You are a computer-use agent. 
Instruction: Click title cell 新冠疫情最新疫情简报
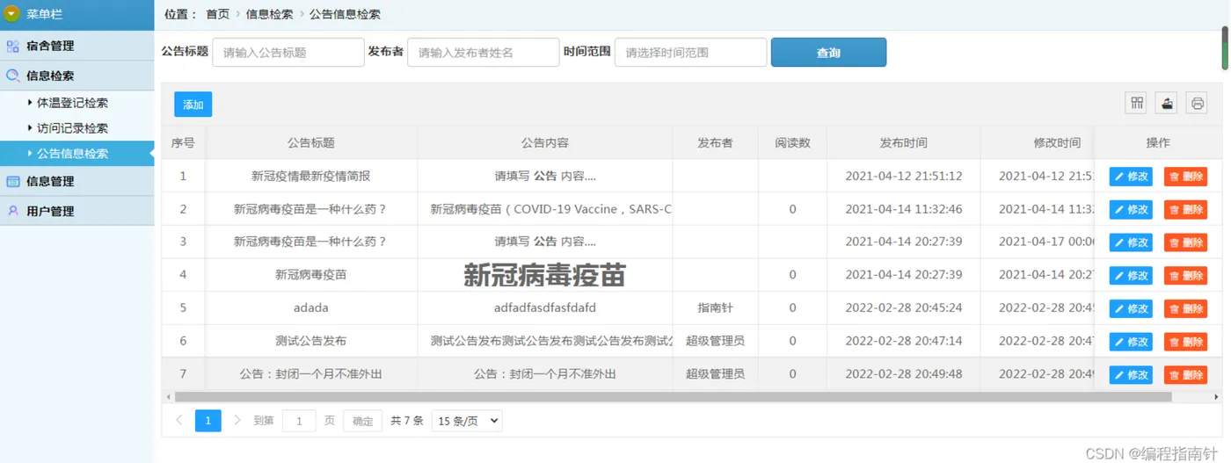coord(311,176)
